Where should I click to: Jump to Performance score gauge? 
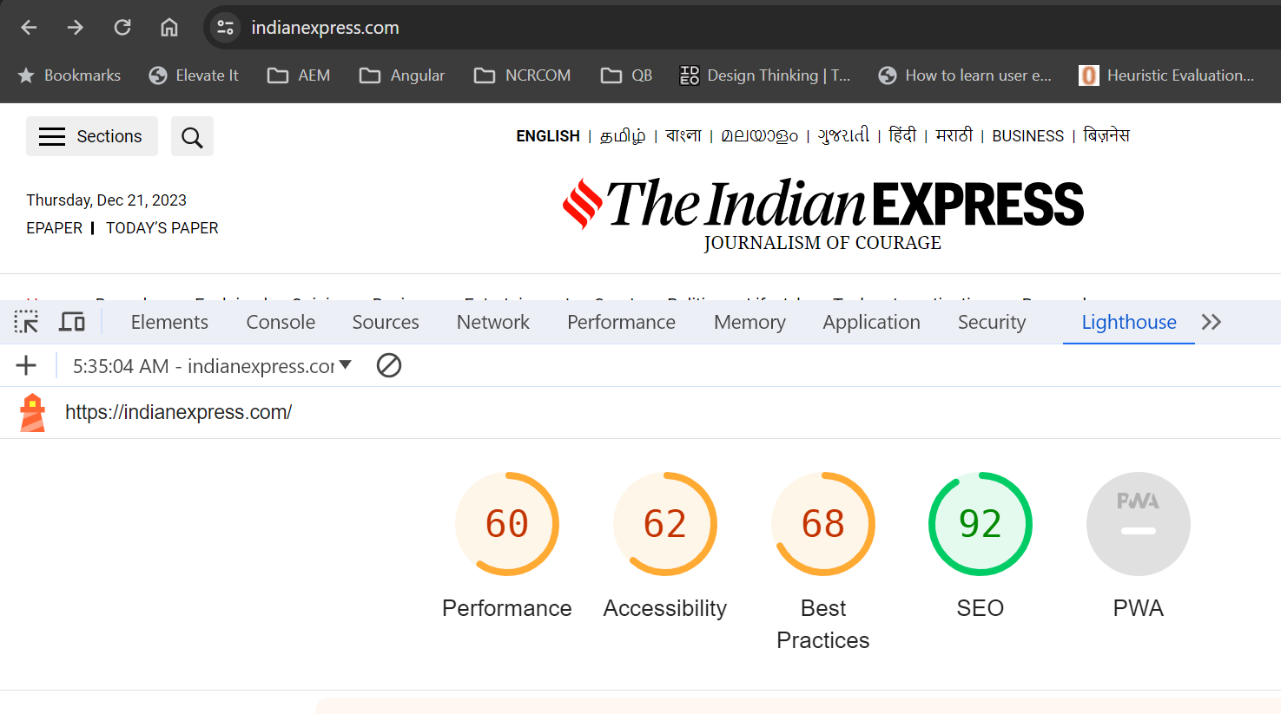click(x=507, y=524)
